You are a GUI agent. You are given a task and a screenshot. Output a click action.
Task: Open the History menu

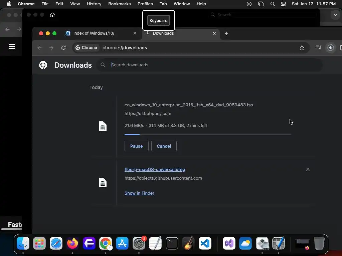(94, 4)
